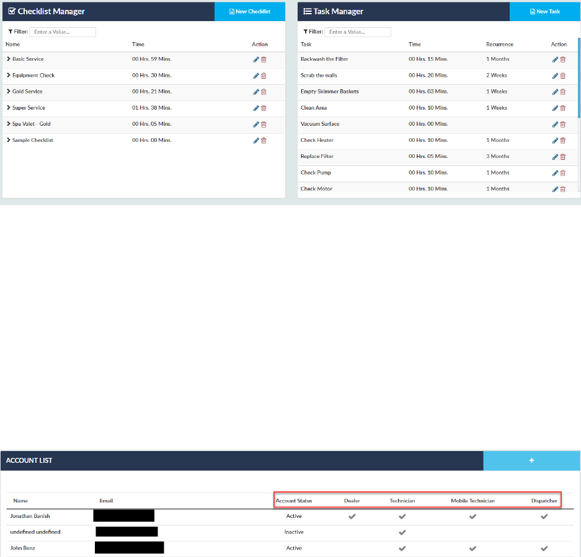Create a New Checklist
Viewport: 581px width, 557px height.
pos(250,12)
